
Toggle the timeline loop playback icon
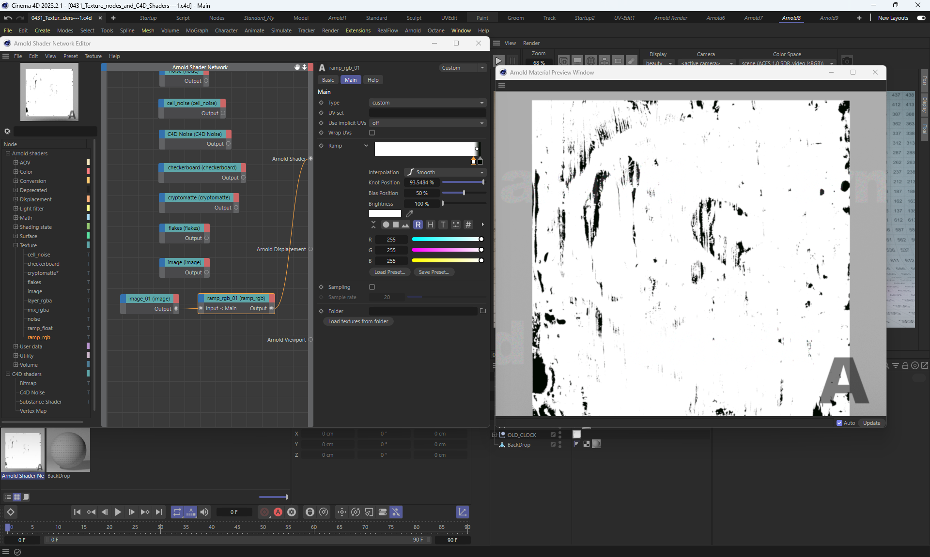pyautogui.click(x=177, y=512)
